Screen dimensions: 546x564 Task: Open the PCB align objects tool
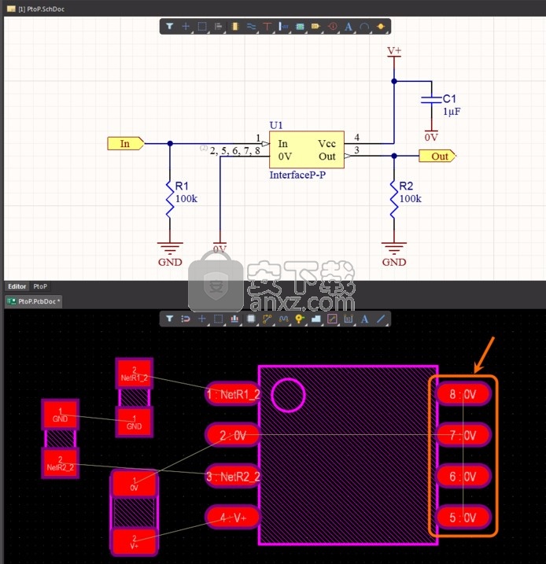click(x=234, y=319)
